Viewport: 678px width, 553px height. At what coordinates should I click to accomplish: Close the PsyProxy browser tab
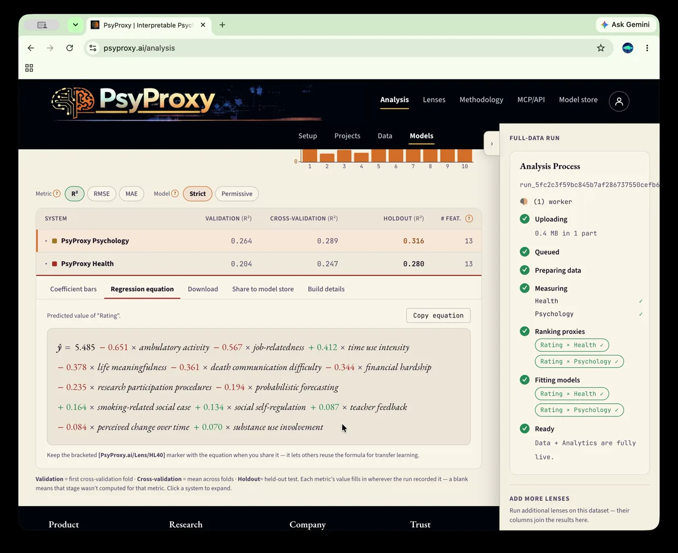click(x=203, y=25)
